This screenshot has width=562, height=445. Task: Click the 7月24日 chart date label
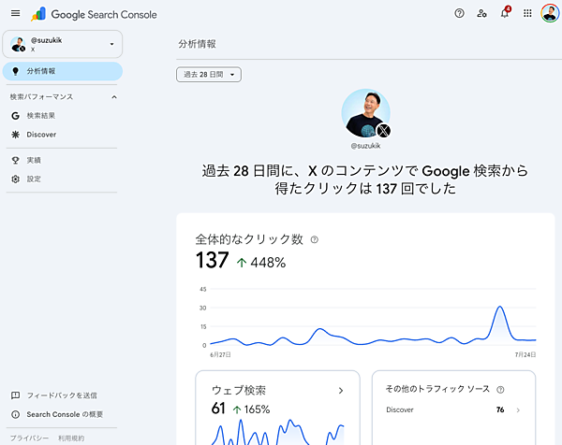pyautogui.click(x=525, y=355)
